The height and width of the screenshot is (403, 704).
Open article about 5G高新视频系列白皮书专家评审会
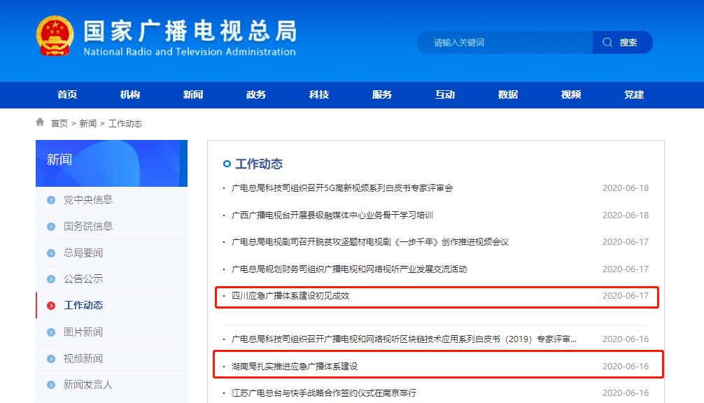tap(342, 188)
